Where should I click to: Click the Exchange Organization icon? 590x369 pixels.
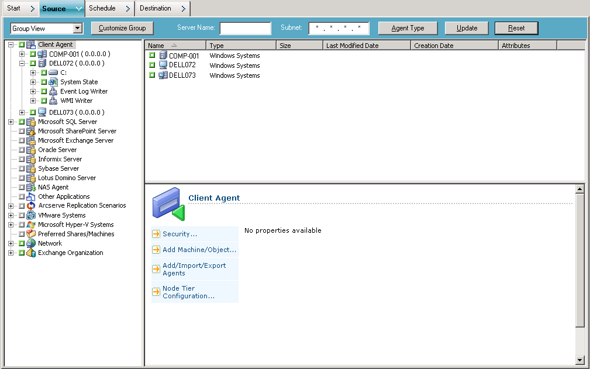31,253
